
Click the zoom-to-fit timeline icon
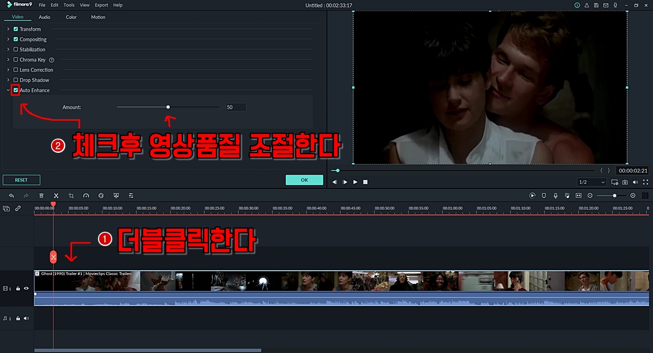(579, 196)
